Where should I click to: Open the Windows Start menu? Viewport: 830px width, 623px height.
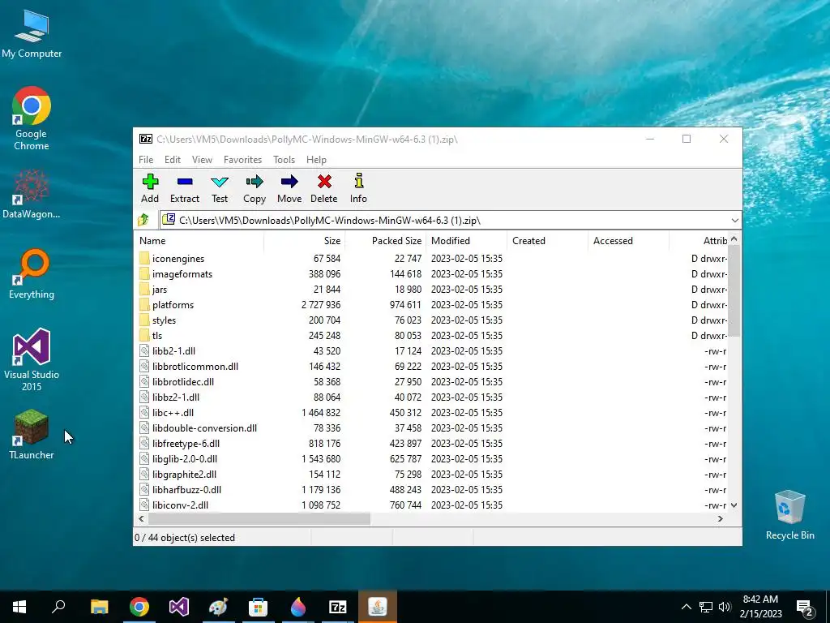(19, 607)
